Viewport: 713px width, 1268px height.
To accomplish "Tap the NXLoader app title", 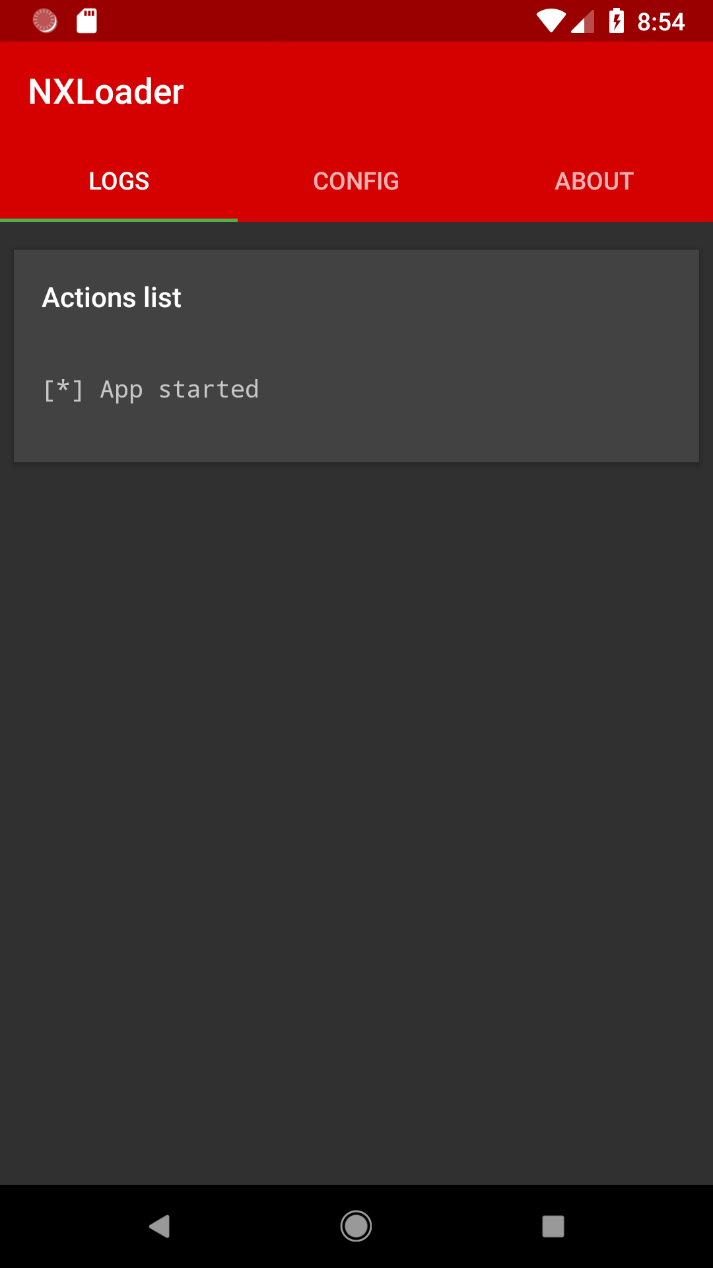I will pos(106,92).
